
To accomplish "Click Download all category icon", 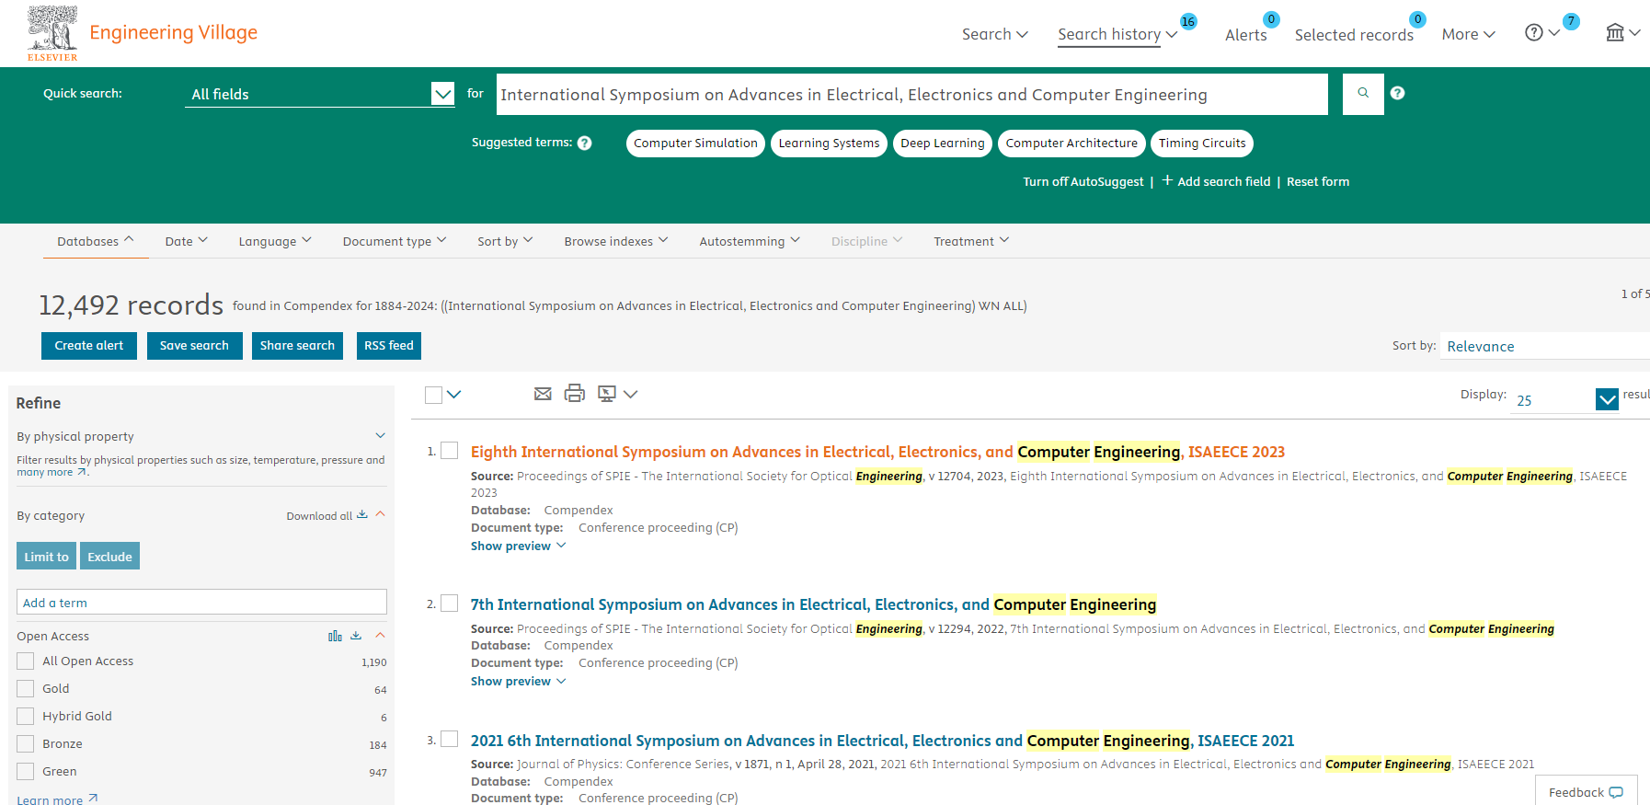I will (x=362, y=514).
